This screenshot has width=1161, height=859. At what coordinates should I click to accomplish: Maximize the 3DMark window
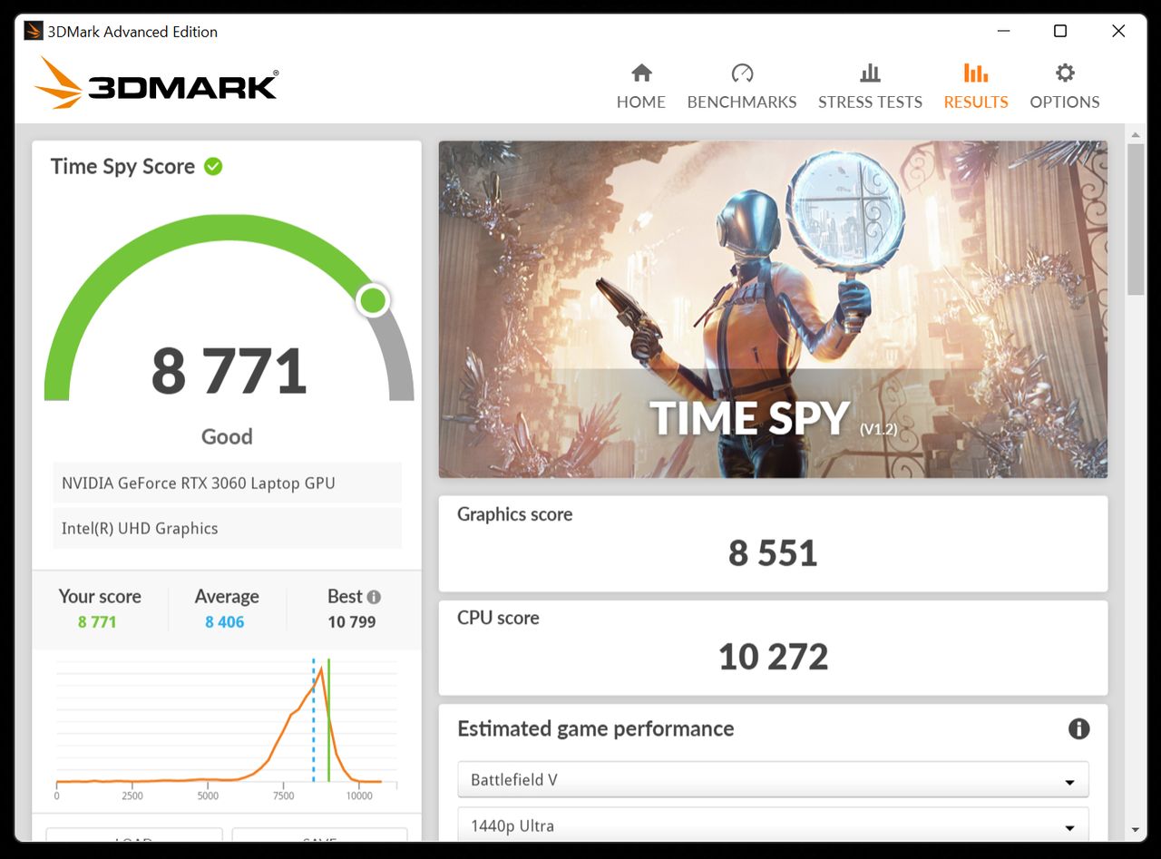[1060, 31]
